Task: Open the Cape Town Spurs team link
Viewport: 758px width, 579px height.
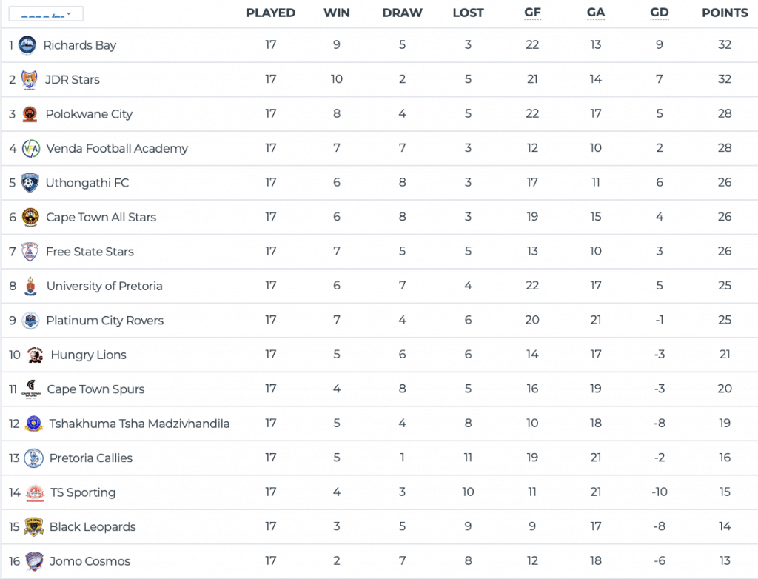Action: 95,389
